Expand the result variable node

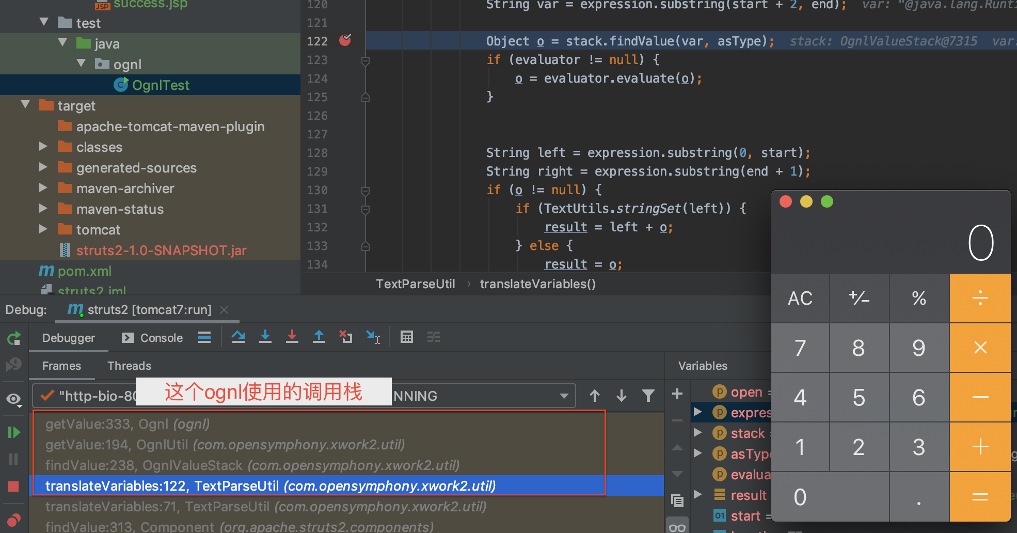click(x=698, y=495)
